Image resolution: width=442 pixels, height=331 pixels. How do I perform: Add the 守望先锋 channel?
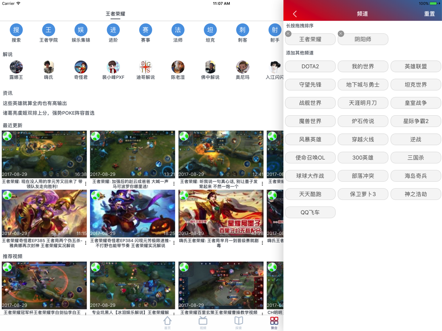[310, 85]
